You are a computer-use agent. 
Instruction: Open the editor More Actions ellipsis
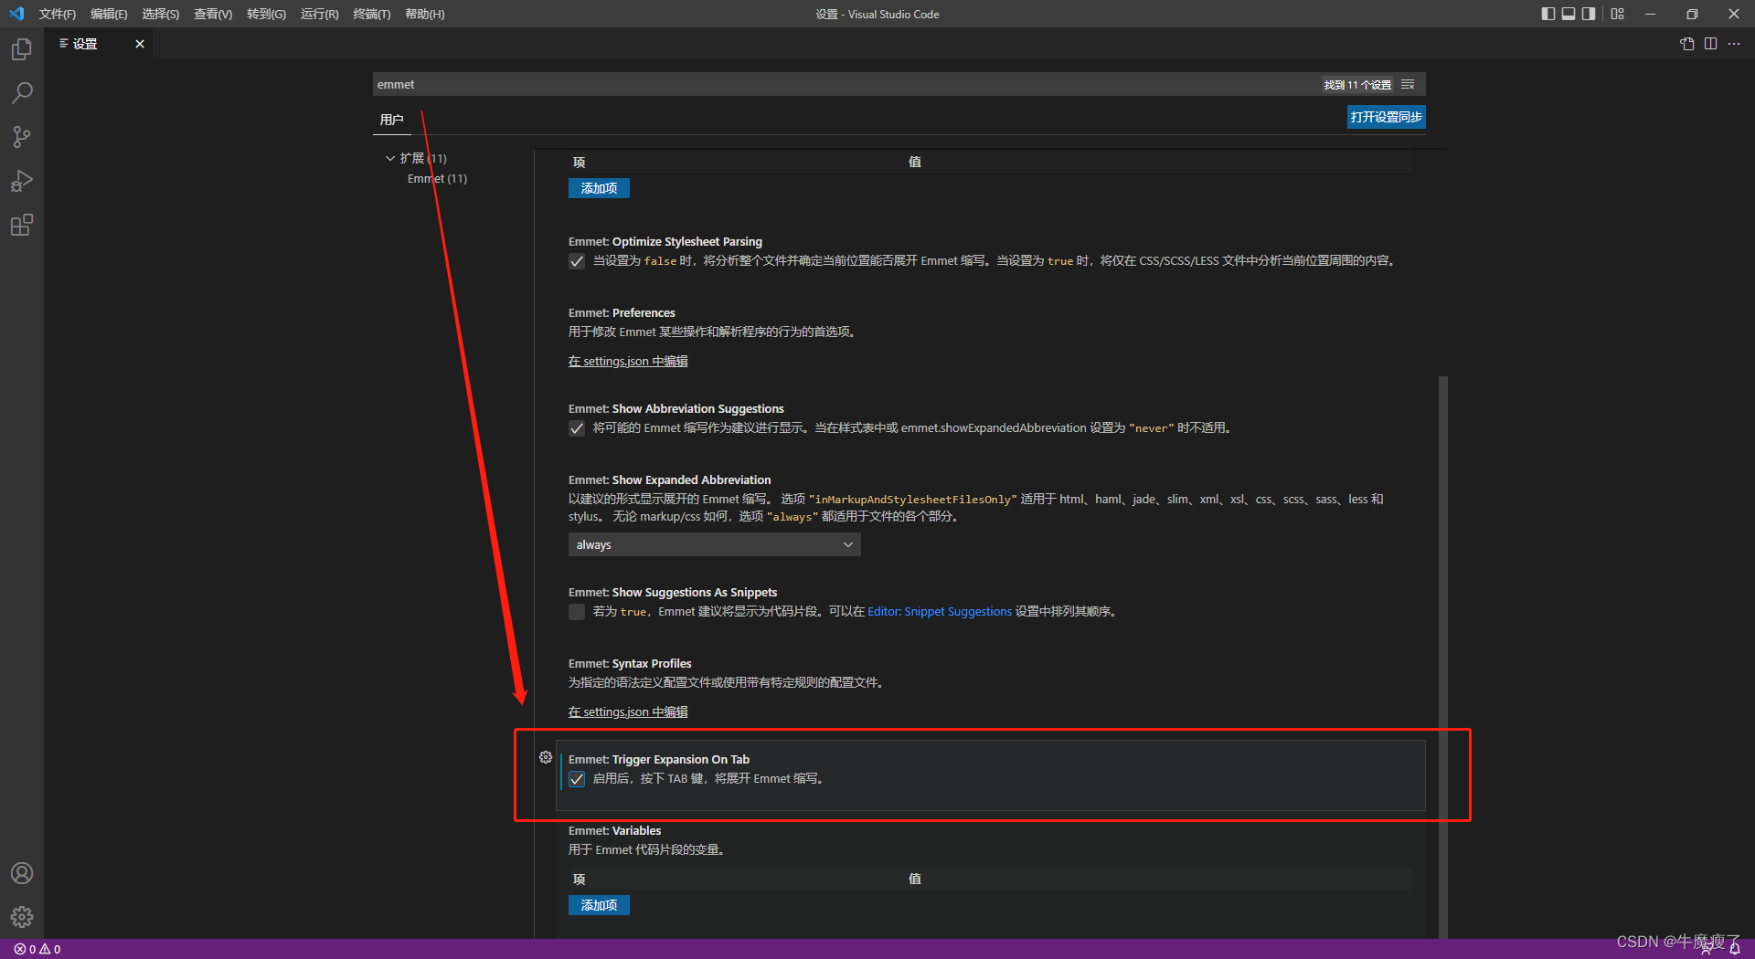pos(1734,44)
